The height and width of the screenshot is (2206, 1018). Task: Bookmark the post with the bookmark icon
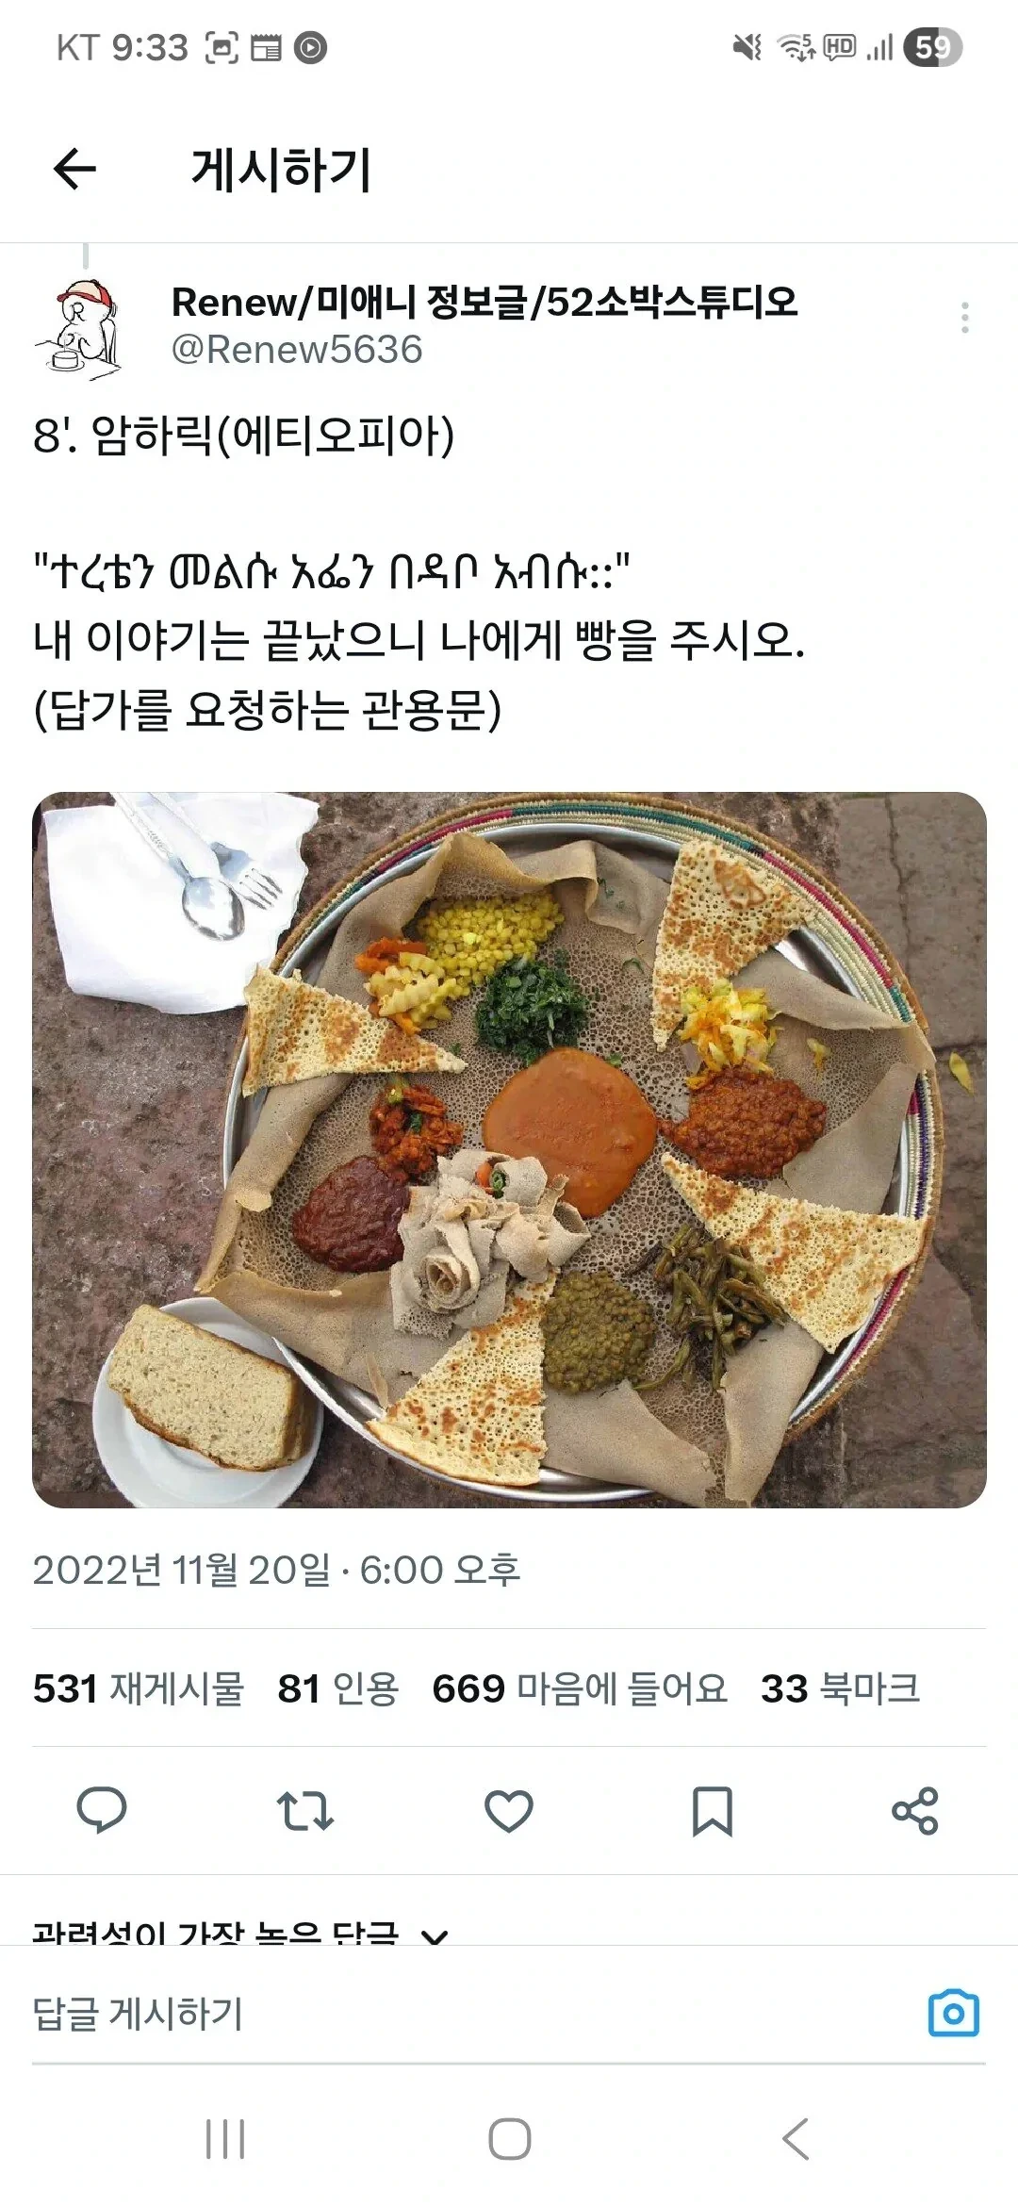coord(713,1811)
